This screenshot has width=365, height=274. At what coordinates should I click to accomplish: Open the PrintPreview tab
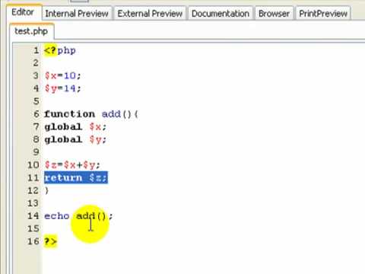pyautogui.click(x=323, y=14)
